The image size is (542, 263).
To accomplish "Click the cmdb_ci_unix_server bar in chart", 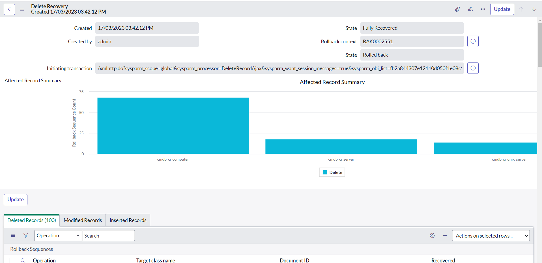I will [485, 148].
